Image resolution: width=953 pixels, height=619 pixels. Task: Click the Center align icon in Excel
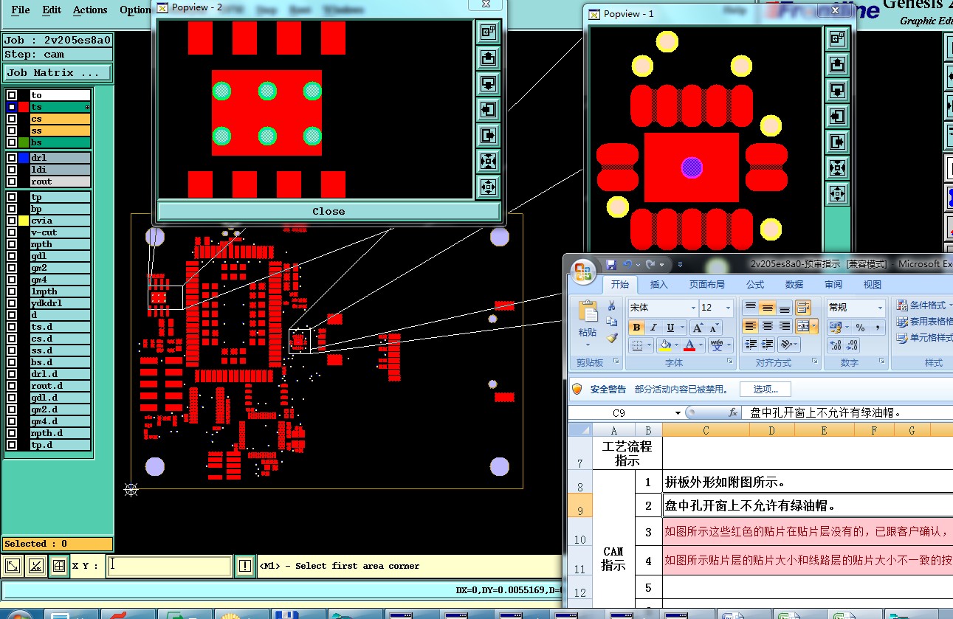coord(768,326)
